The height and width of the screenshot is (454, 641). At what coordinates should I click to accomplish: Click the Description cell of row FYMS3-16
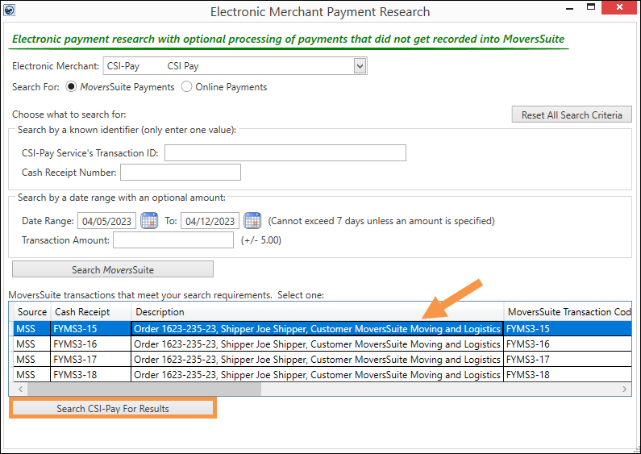[x=317, y=344]
